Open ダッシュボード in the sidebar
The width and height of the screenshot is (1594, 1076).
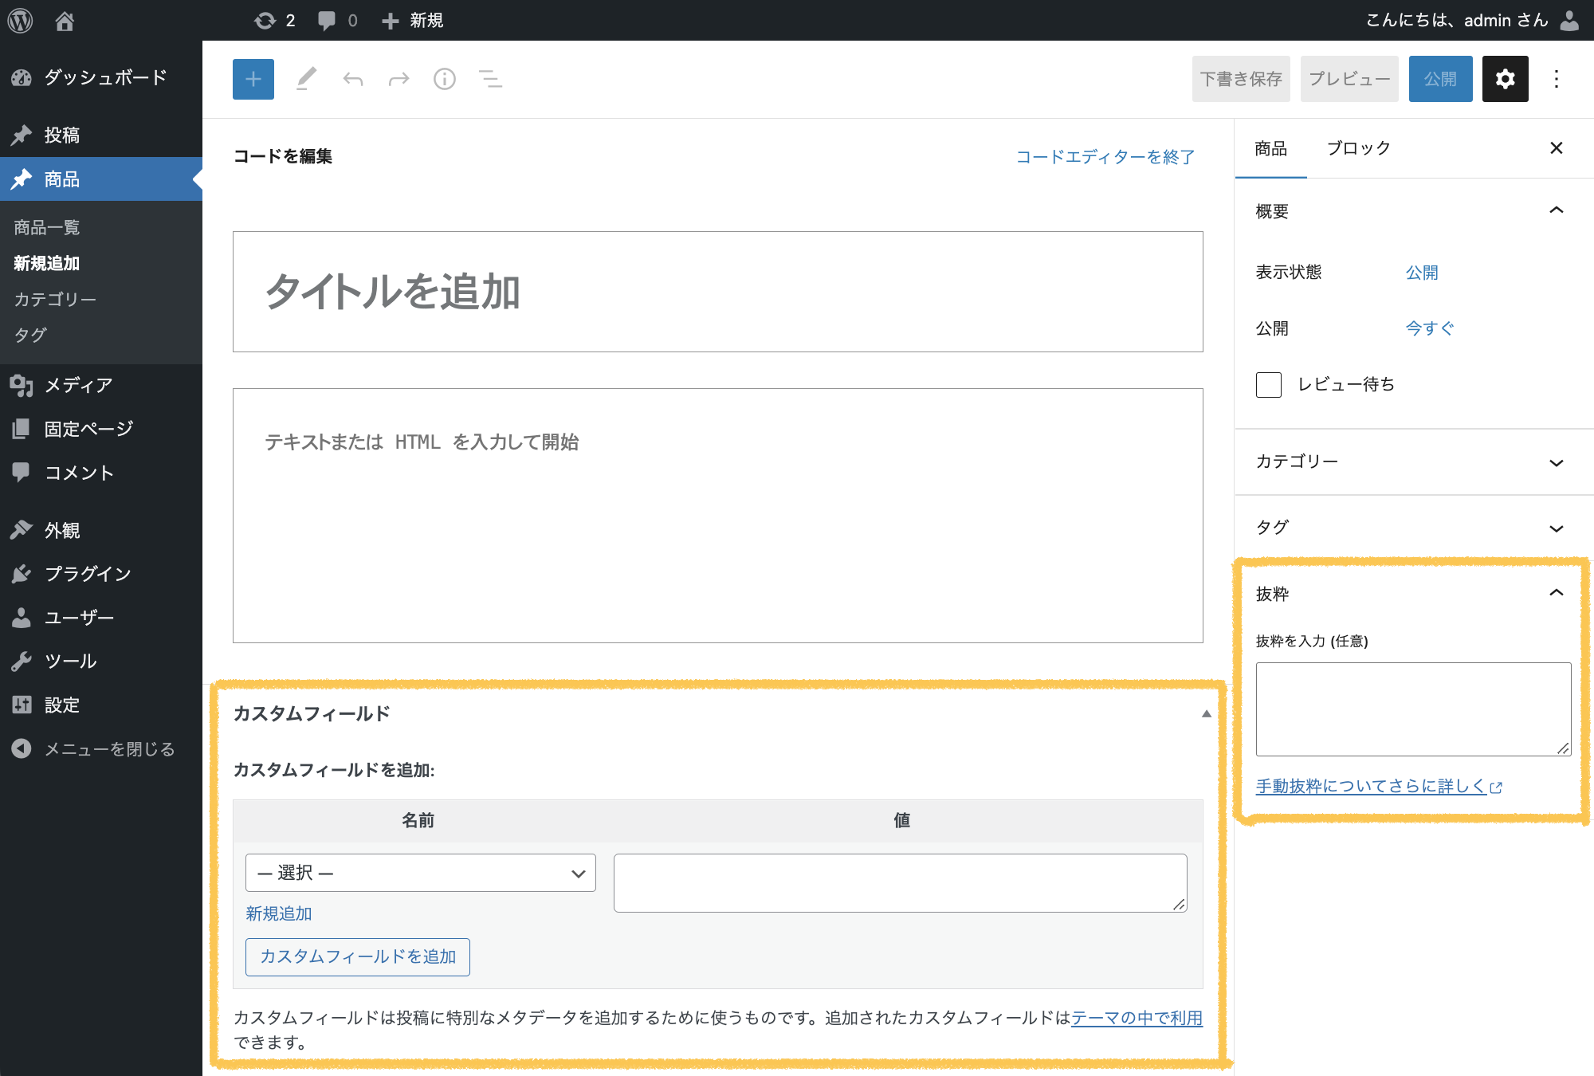click(x=101, y=77)
